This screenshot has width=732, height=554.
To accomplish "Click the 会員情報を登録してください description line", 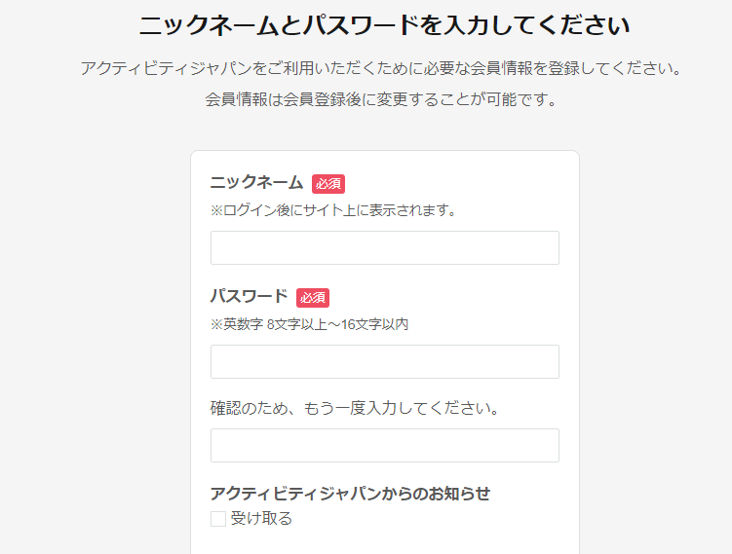I will (x=381, y=68).
